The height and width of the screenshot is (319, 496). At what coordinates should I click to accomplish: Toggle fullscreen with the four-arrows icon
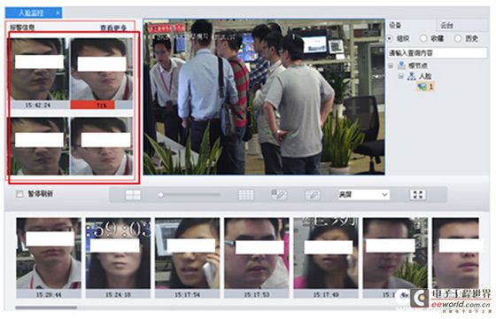[x=418, y=194]
